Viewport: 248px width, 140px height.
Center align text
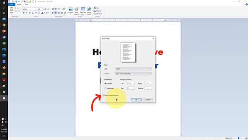[56, 13]
